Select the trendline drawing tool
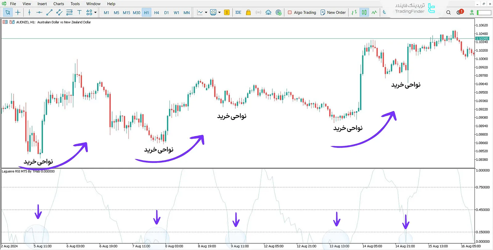 (49, 12)
